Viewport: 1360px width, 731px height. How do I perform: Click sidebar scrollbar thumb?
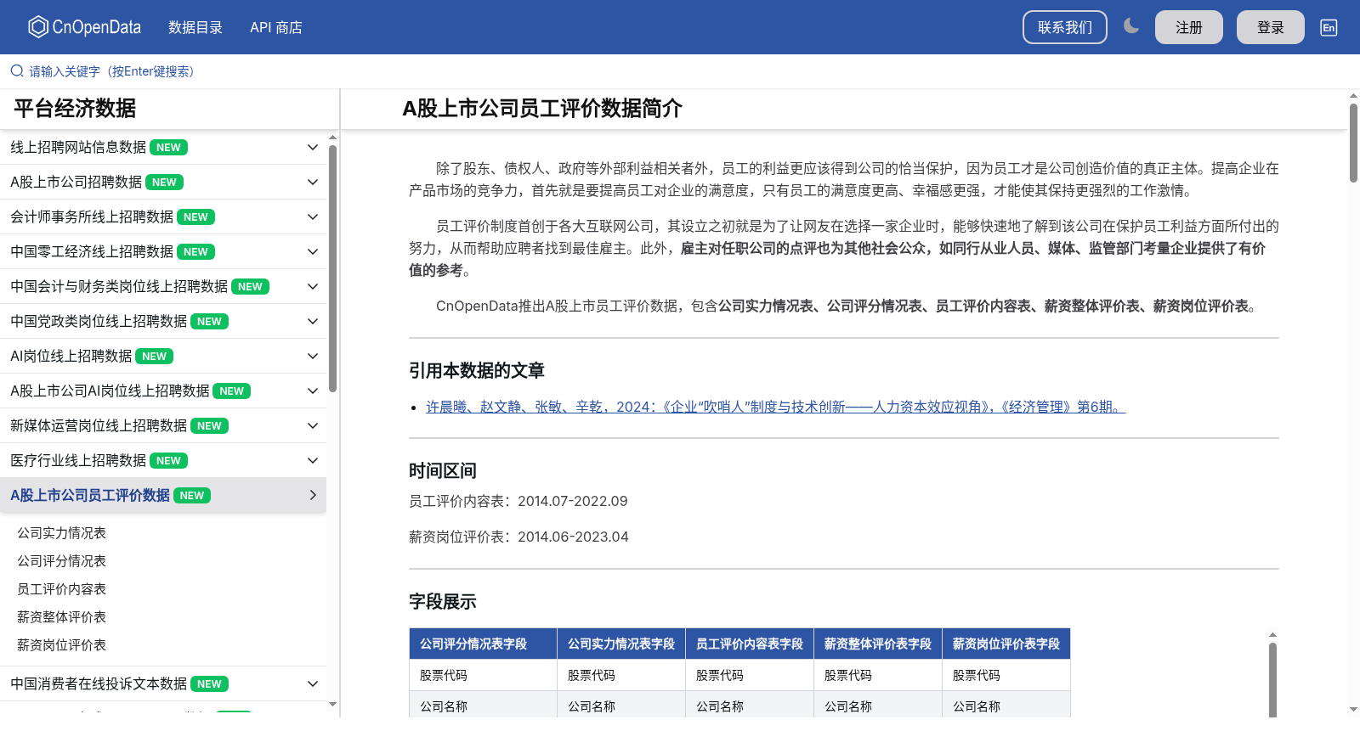333,267
